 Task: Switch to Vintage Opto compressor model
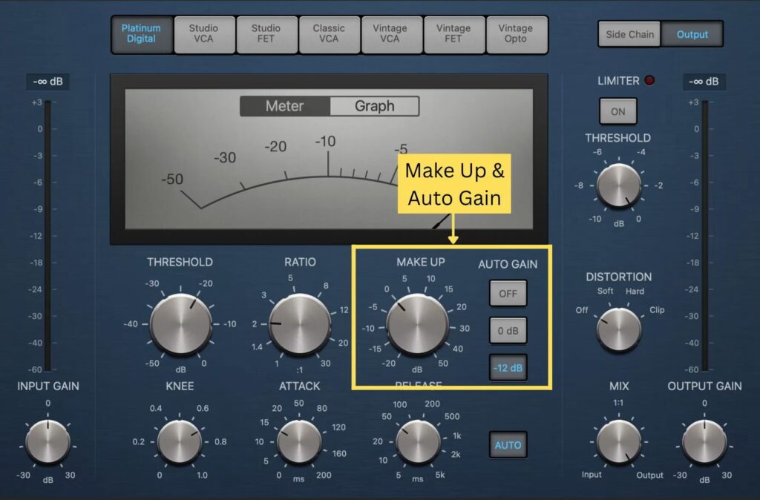tap(516, 34)
